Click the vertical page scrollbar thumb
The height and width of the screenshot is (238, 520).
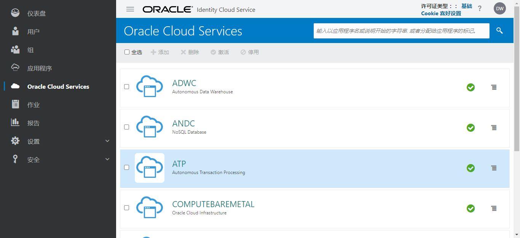pos(517,78)
